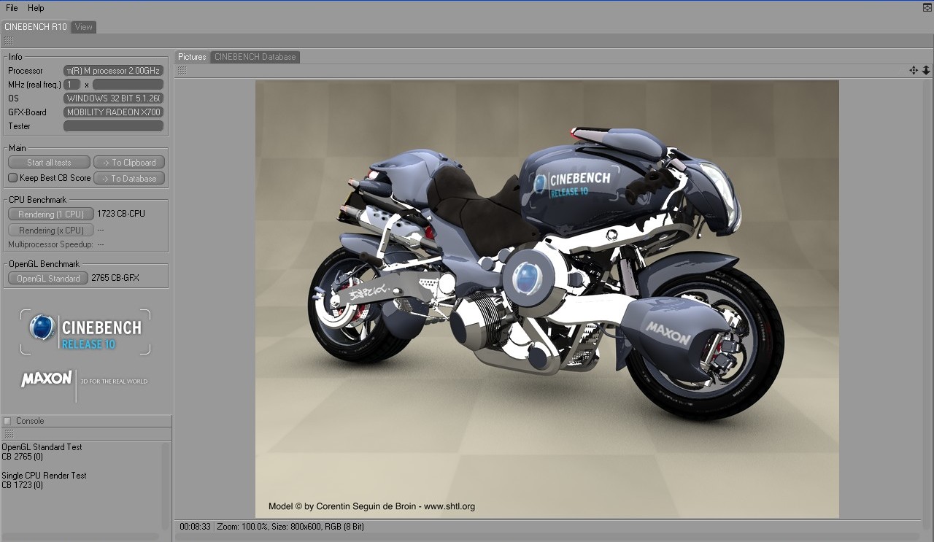The height and width of the screenshot is (542, 934).
Task: Click the CB 1723 (0) console line
Action: (22, 485)
